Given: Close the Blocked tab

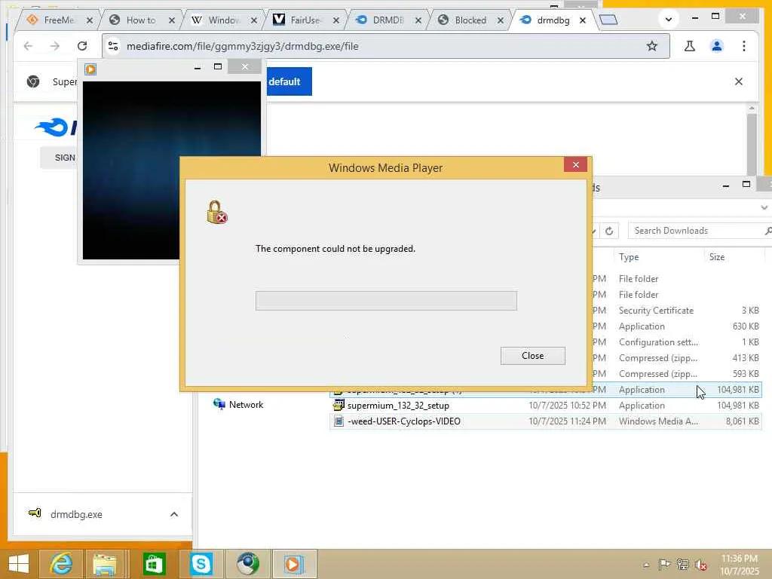Looking at the screenshot, I should pyautogui.click(x=501, y=20).
